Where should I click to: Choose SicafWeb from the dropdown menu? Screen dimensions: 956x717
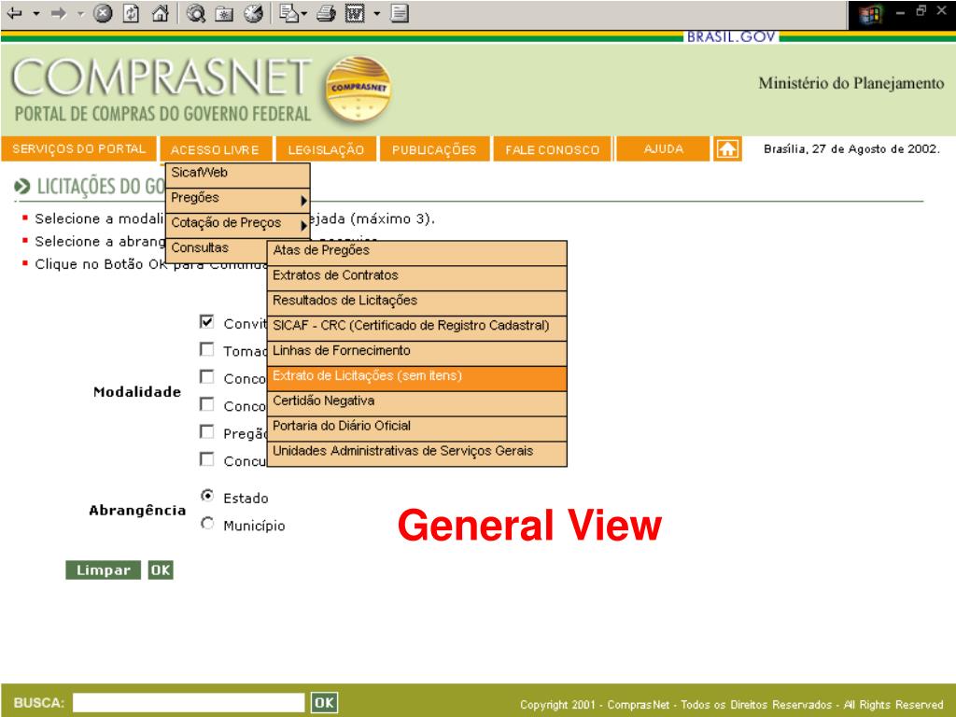tap(238, 175)
